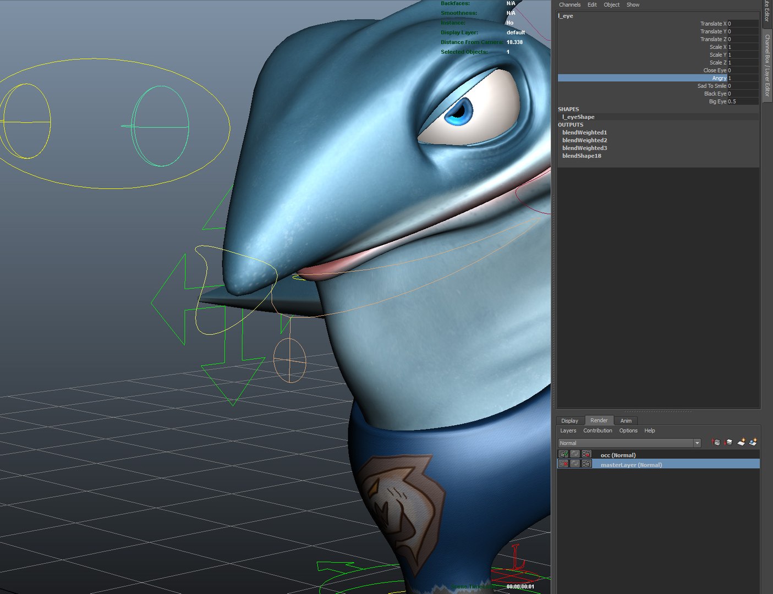
Task: Select the Scale Y channel
Action: pos(718,55)
